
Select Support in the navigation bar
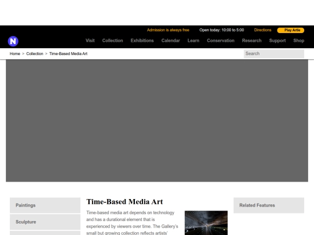pyautogui.click(x=277, y=41)
